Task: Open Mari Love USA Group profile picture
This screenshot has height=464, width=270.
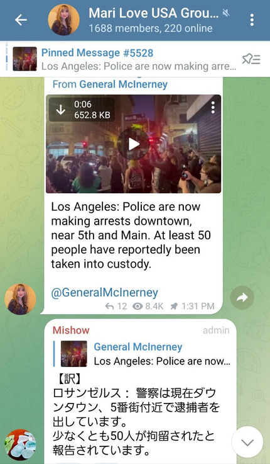Action: (63, 20)
